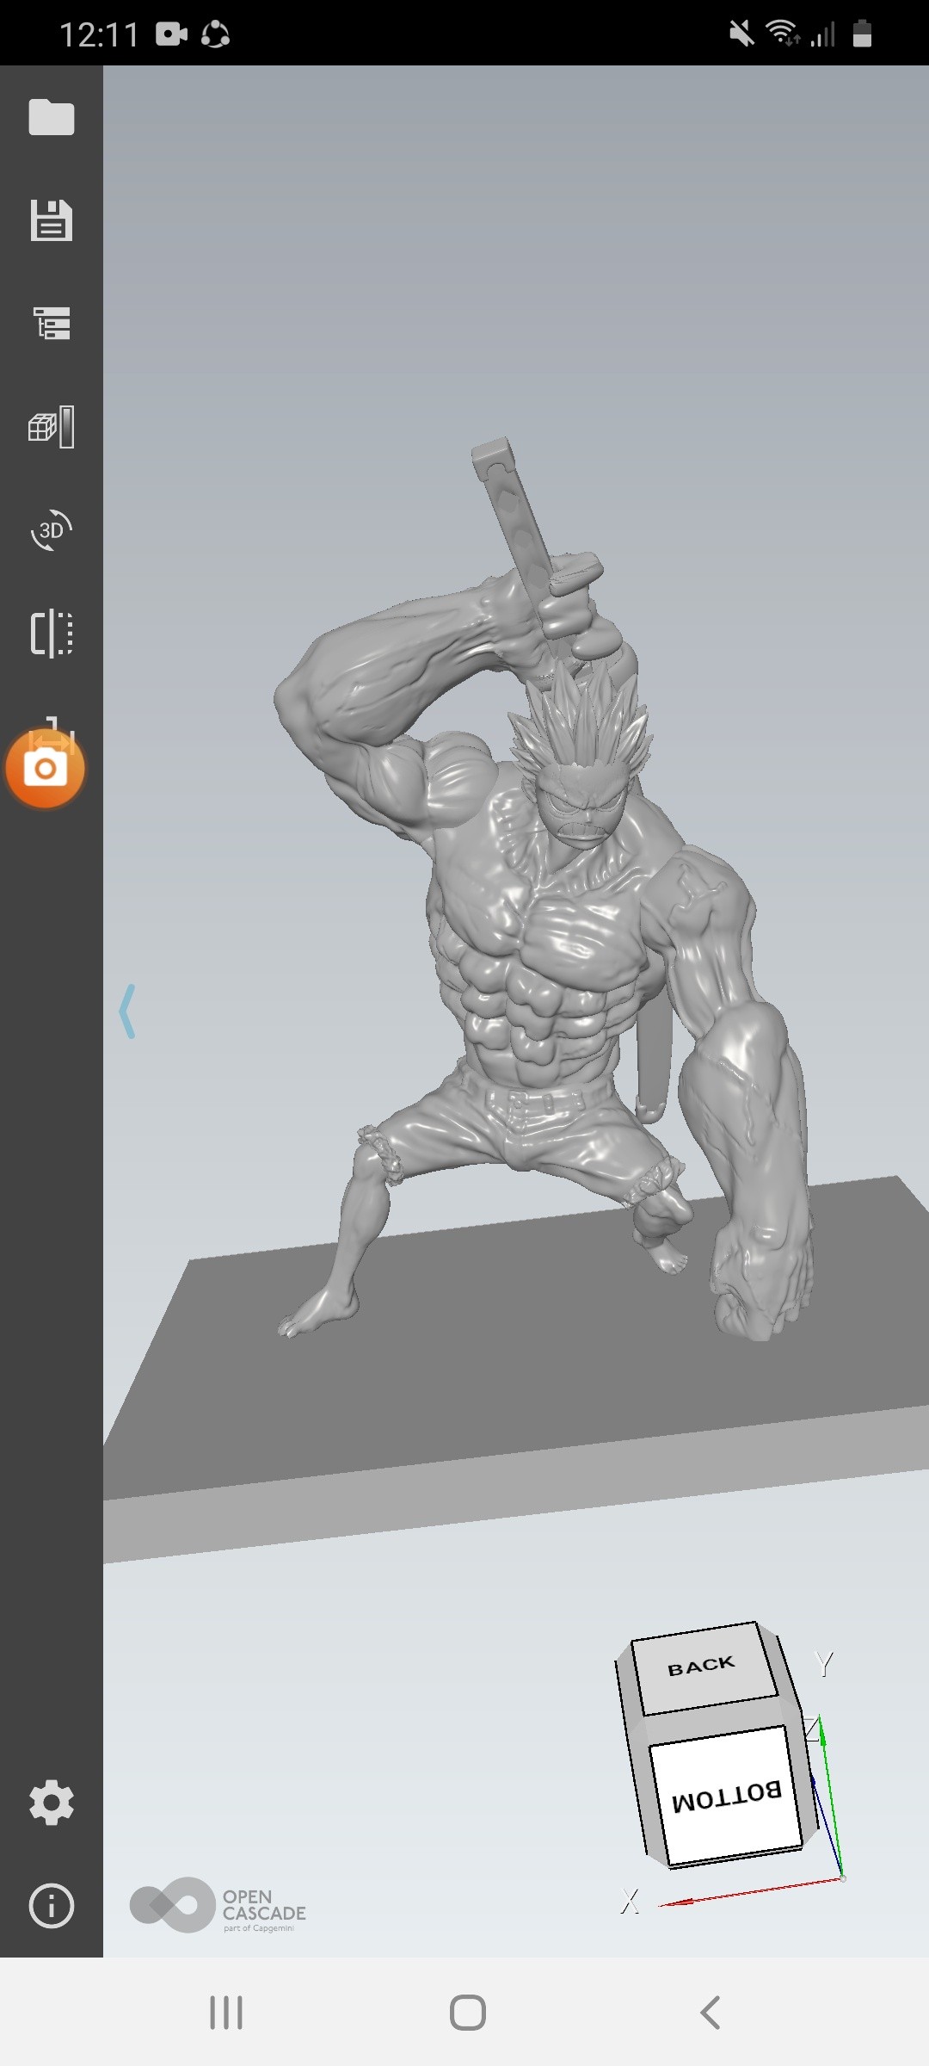Expand the side panel with blue chevron

pyautogui.click(x=127, y=1011)
